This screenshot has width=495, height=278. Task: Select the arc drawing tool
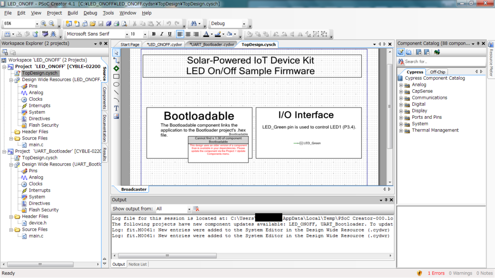point(116,100)
